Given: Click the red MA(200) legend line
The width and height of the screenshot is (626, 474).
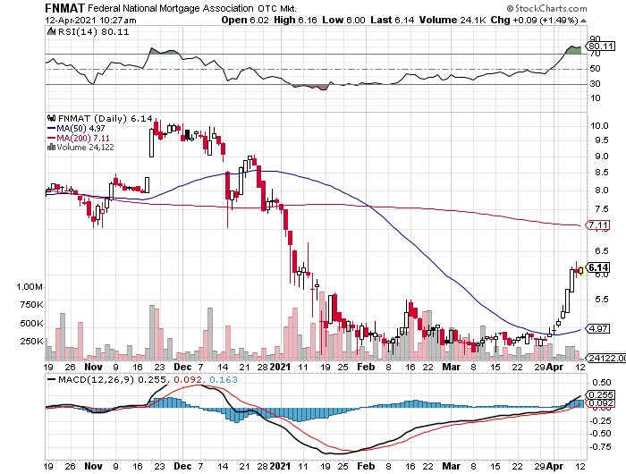Looking at the screenshot, I should point(52,138).
